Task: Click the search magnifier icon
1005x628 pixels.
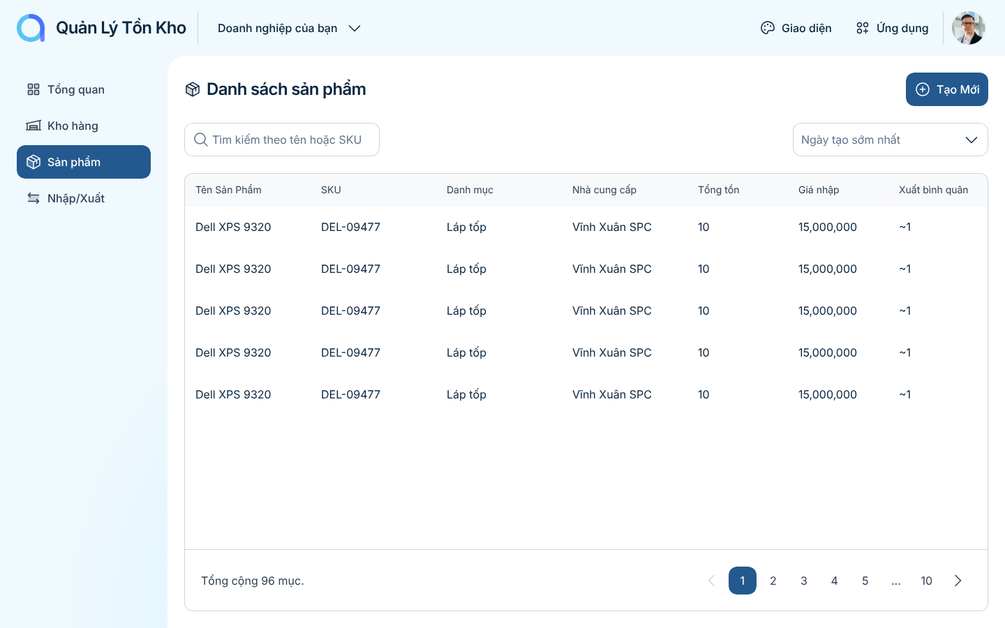Action: (200, 140)
